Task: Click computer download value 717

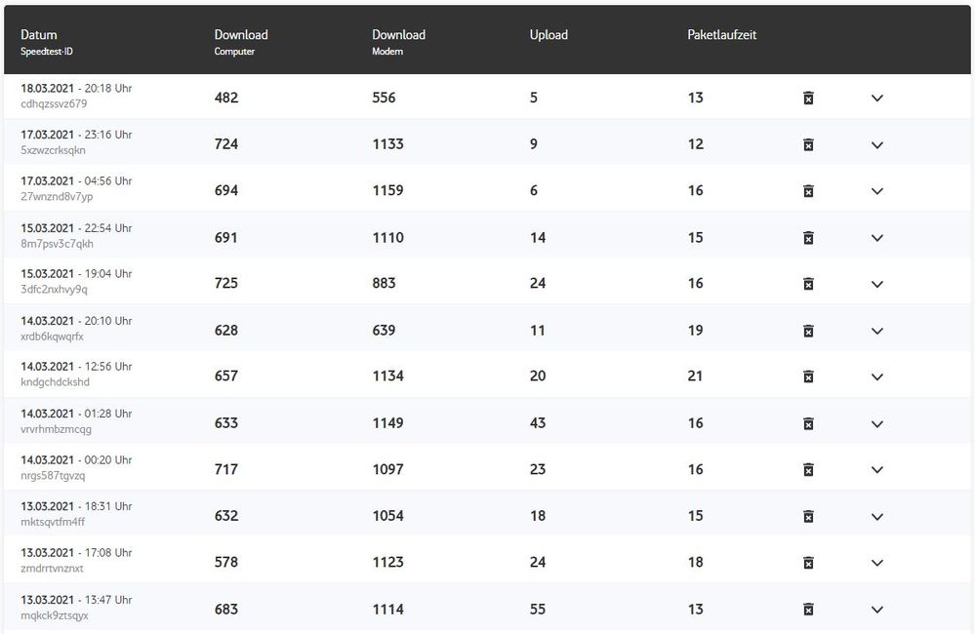Action: tap(226, 469)
